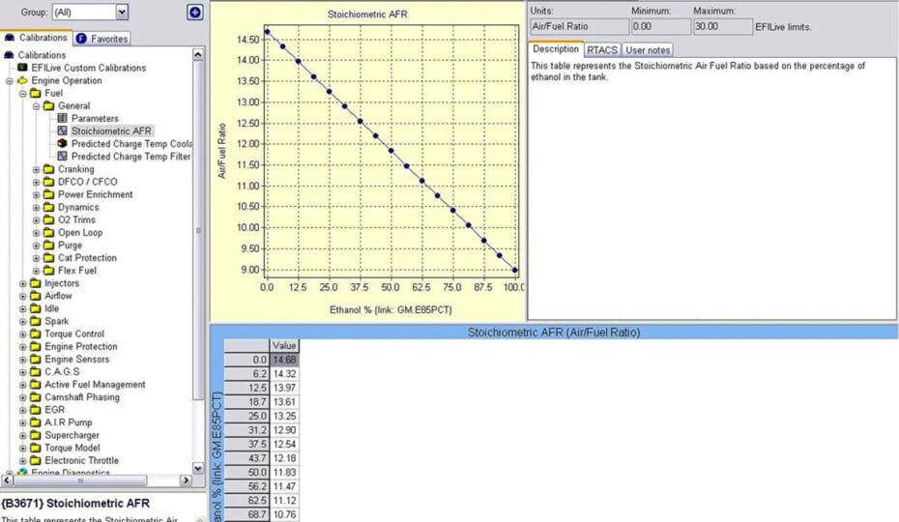Click the Spark folder icon
Screen dimensions: 899x522
36,321
